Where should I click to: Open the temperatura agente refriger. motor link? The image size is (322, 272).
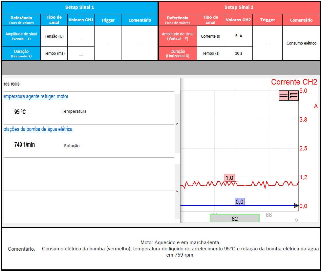click(36, 96)
